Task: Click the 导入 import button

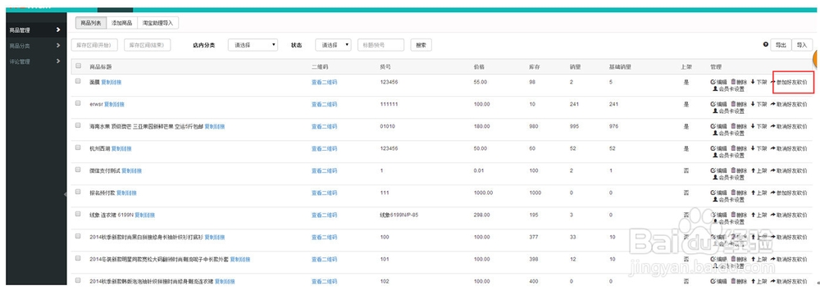Action: point(802,45)
